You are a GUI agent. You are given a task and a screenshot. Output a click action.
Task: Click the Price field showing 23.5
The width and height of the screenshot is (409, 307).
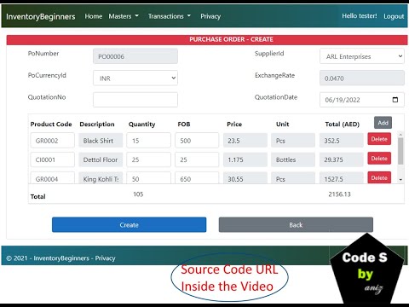(245, 141)
